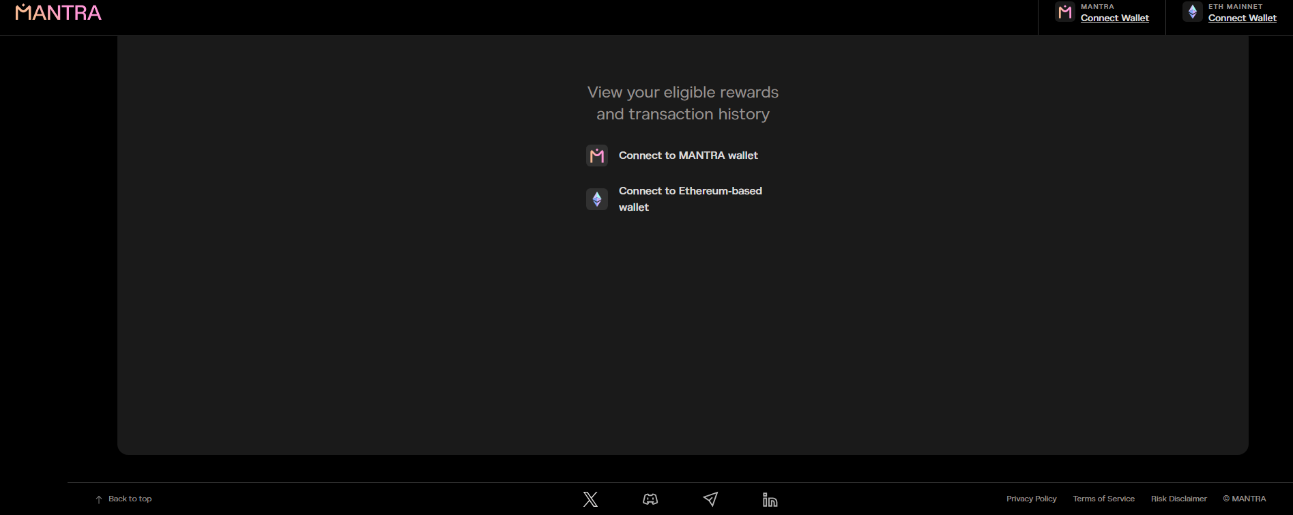Click the Ethereum icon beside Ethereum-based wallet

click(x=597, y=199)
